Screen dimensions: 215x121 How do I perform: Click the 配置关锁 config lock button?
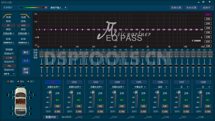click(x=51, y=117)
